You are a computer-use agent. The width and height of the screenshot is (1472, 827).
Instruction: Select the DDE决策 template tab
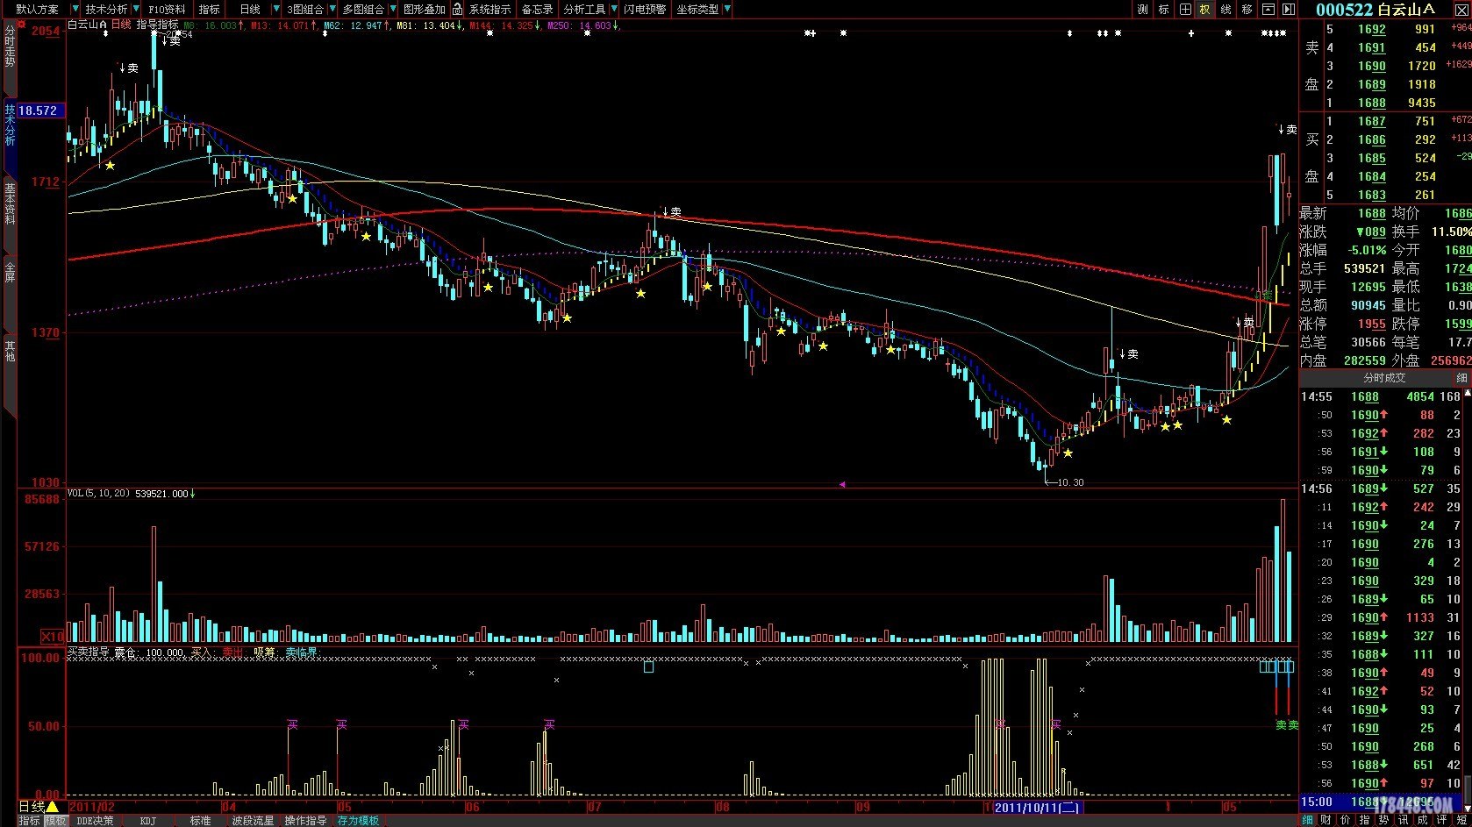(x=95, y=821)
